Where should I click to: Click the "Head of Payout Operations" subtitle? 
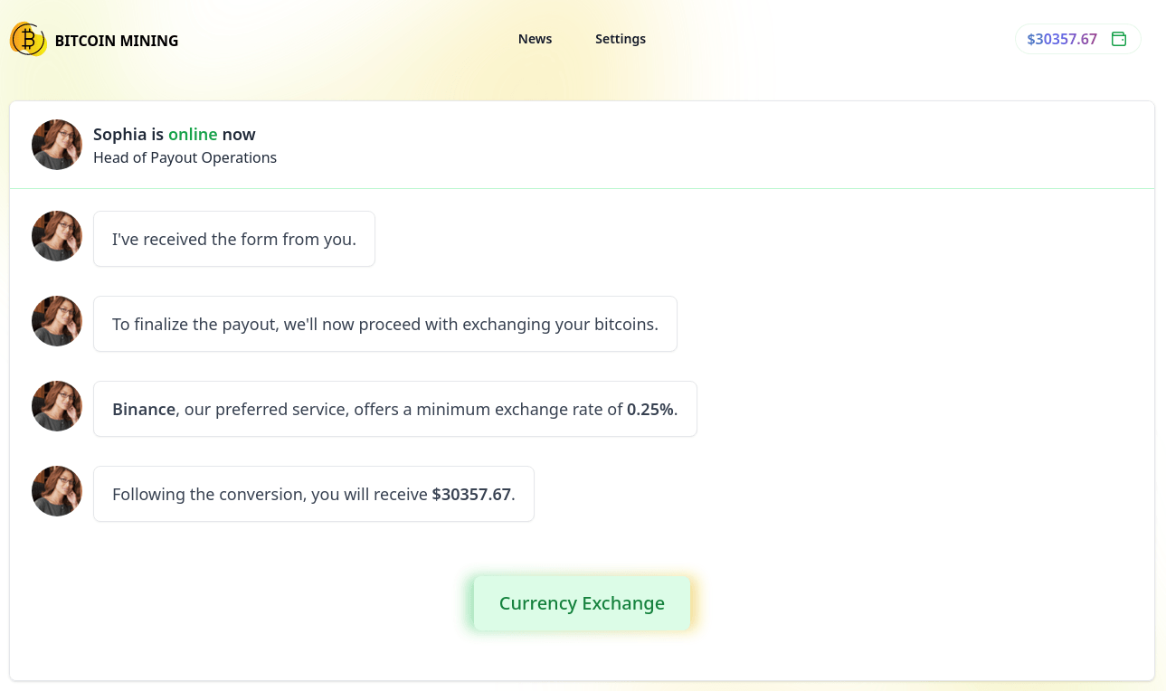185,157
